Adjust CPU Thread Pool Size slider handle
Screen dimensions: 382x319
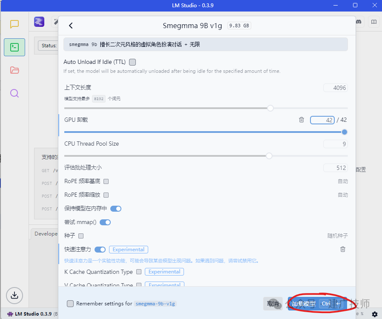click(x=269, y=156)
